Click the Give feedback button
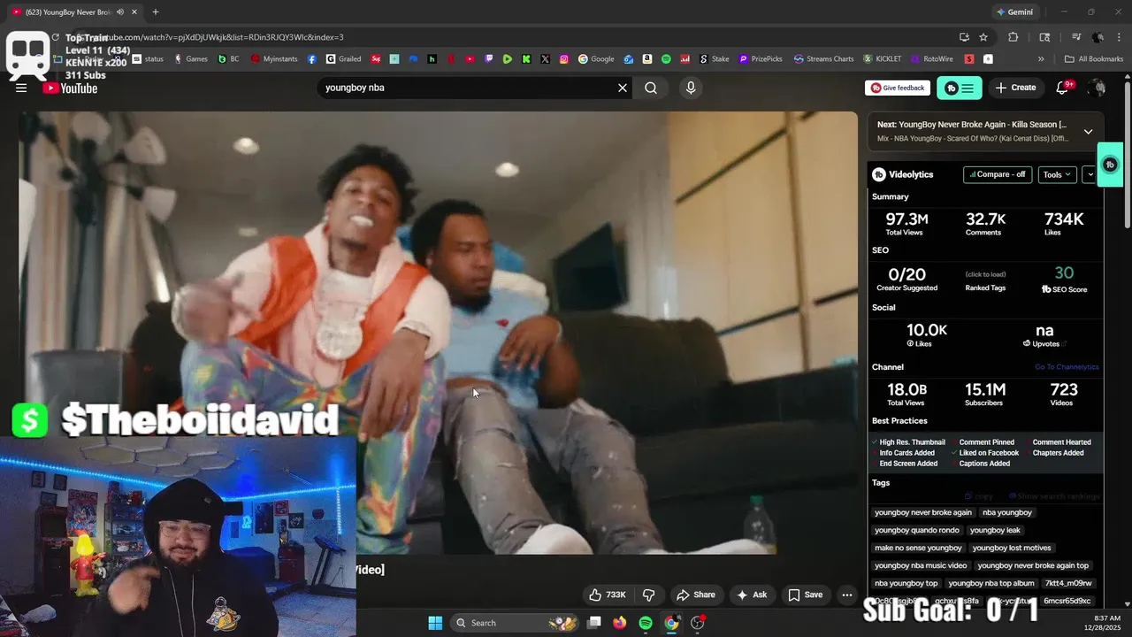1132x637 pixels. click(x=898, y=88)
